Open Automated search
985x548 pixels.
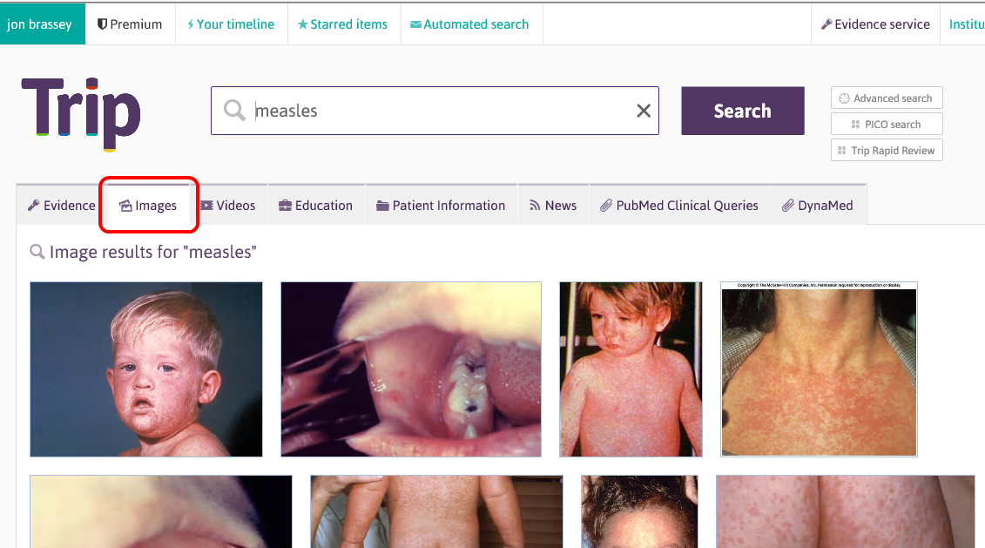coord(469,24)
